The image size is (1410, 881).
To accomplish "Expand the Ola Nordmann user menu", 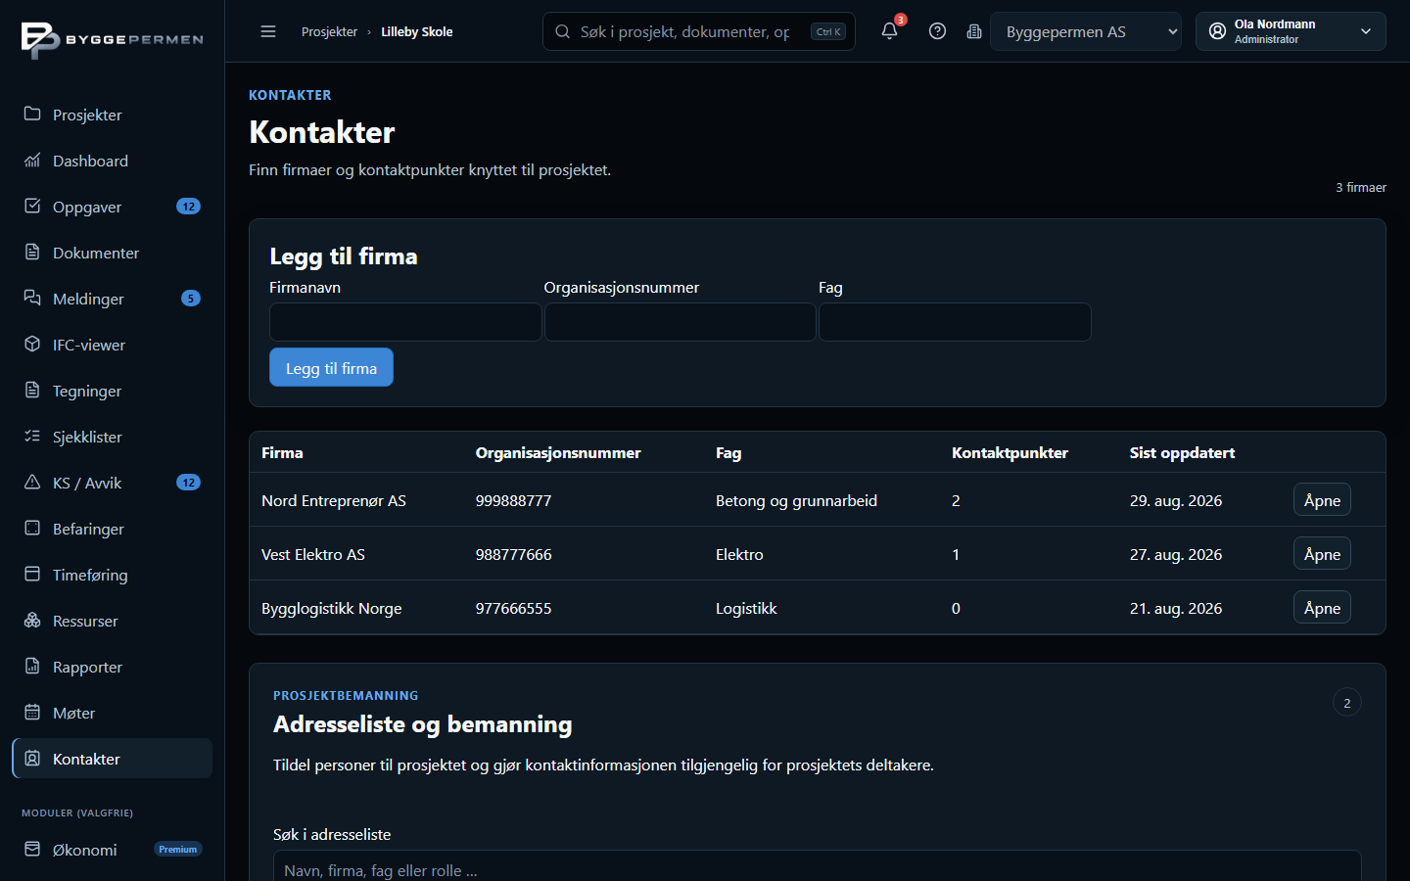I will [1291, 31].
